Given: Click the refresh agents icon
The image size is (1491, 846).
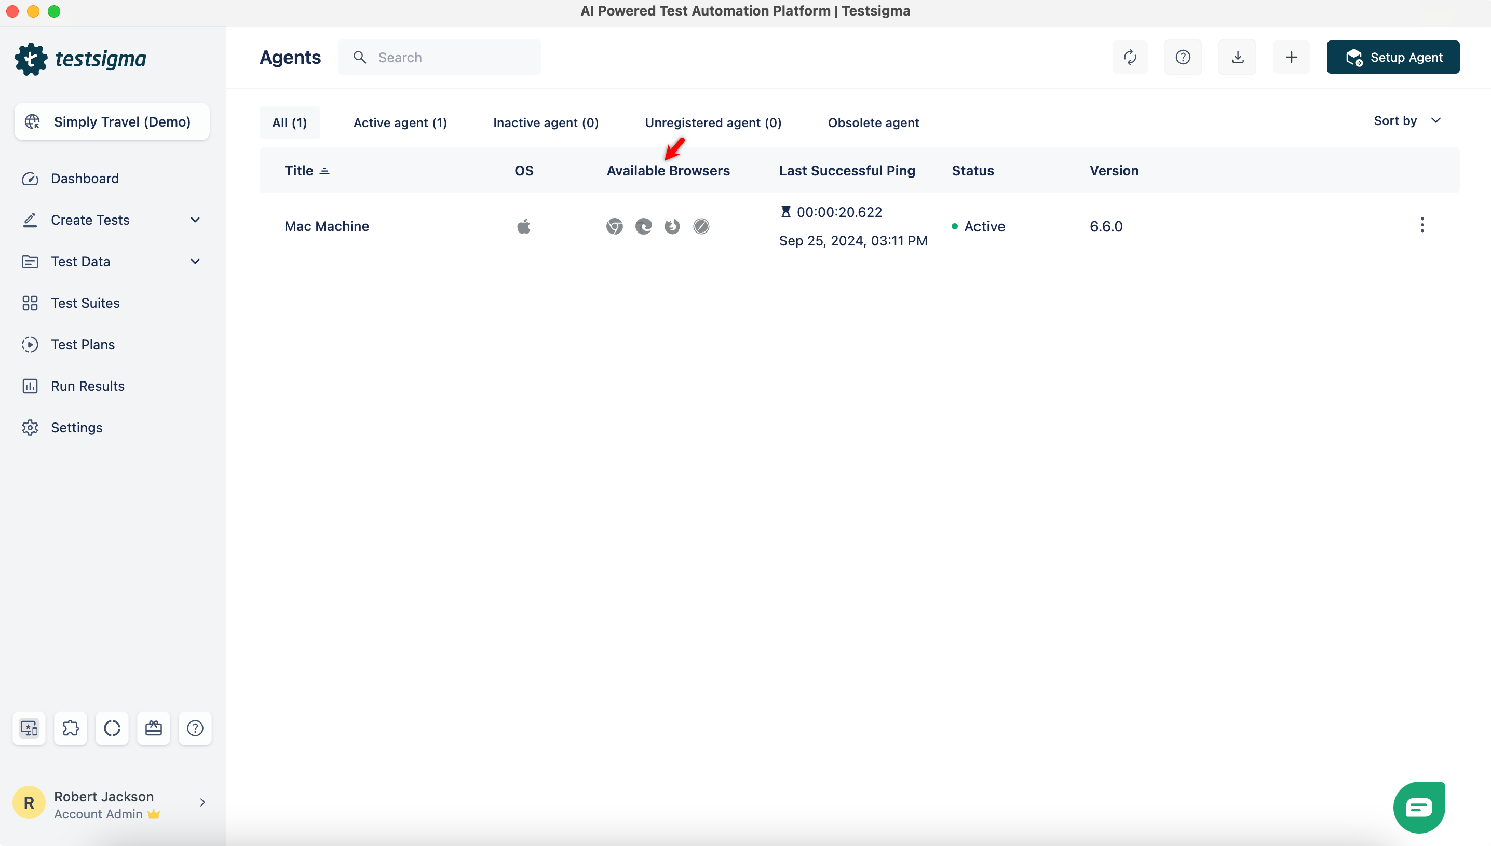Looking at the screenshot, I should (1130, 57).
